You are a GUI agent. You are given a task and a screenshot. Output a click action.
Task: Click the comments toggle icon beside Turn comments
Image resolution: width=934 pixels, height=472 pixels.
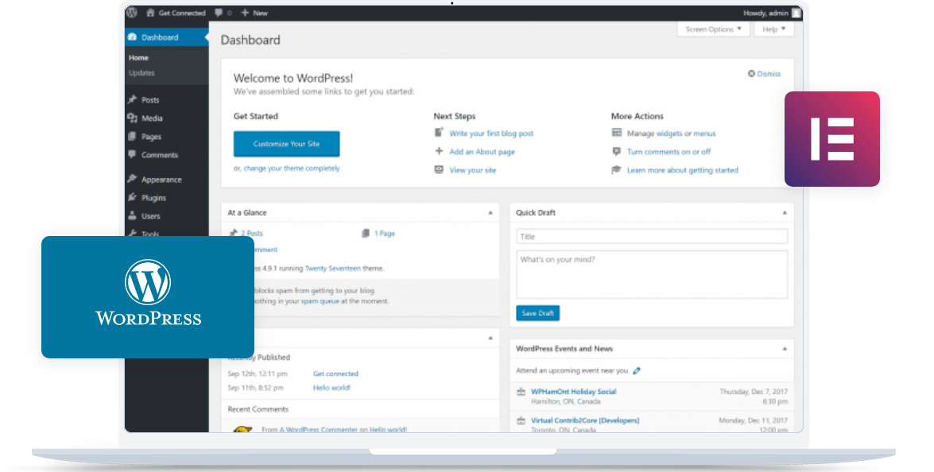click(x=617, y=151)
